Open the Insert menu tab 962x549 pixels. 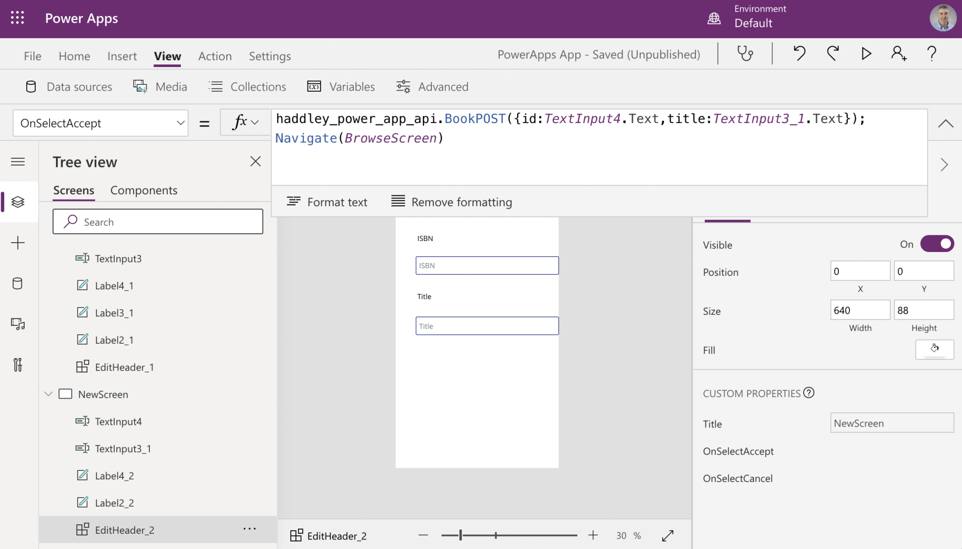[x=122, y=56]
